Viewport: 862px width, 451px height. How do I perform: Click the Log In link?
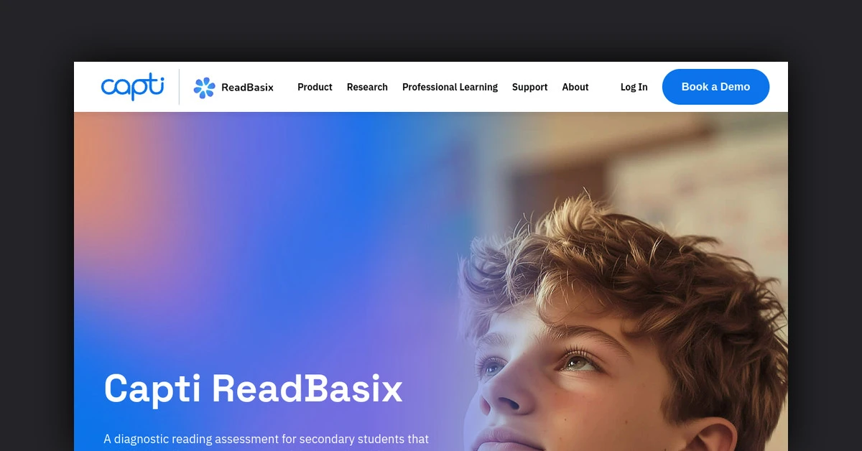[x=634, y=87]
